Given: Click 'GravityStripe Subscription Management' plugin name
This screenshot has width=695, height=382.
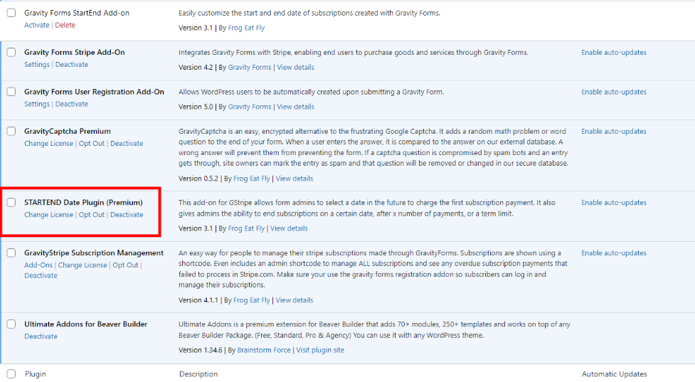Looking at the screenshot, I should tap(94, 253).
